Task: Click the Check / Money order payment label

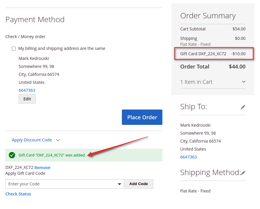Action: (x=25, y=37)
